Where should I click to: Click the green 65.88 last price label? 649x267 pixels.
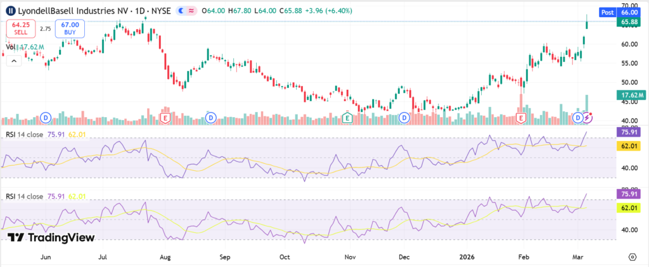coord(628,22)
